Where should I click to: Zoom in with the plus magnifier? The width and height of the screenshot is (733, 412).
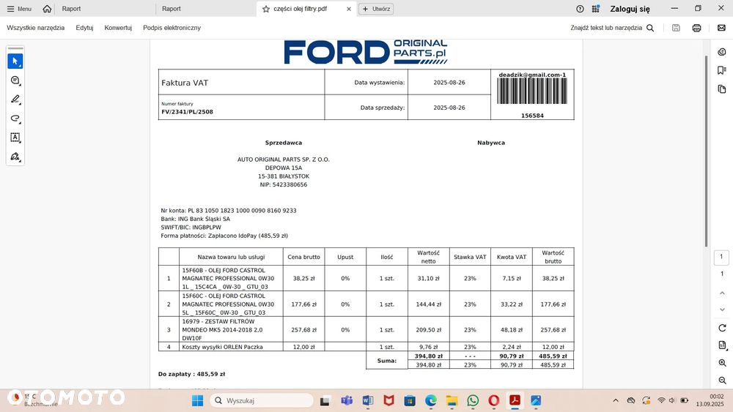(722, 363)
